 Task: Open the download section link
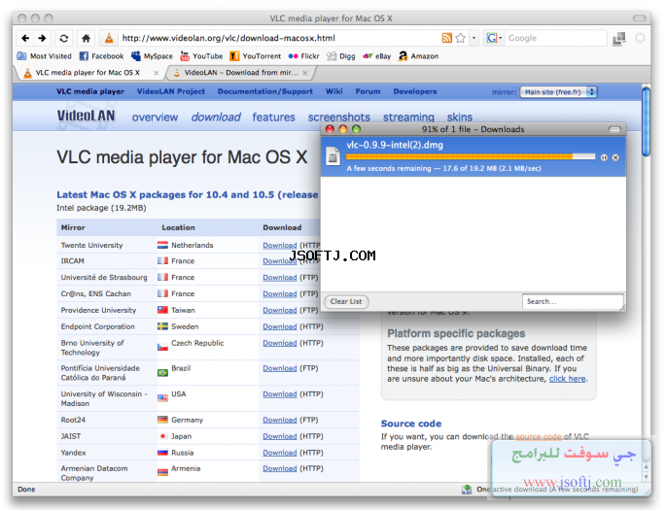(x=216, y=118)
